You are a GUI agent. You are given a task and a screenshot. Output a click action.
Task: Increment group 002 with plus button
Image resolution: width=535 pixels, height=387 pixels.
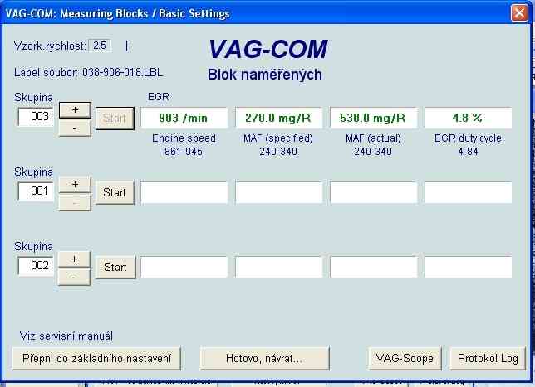[x=75, y=259]
